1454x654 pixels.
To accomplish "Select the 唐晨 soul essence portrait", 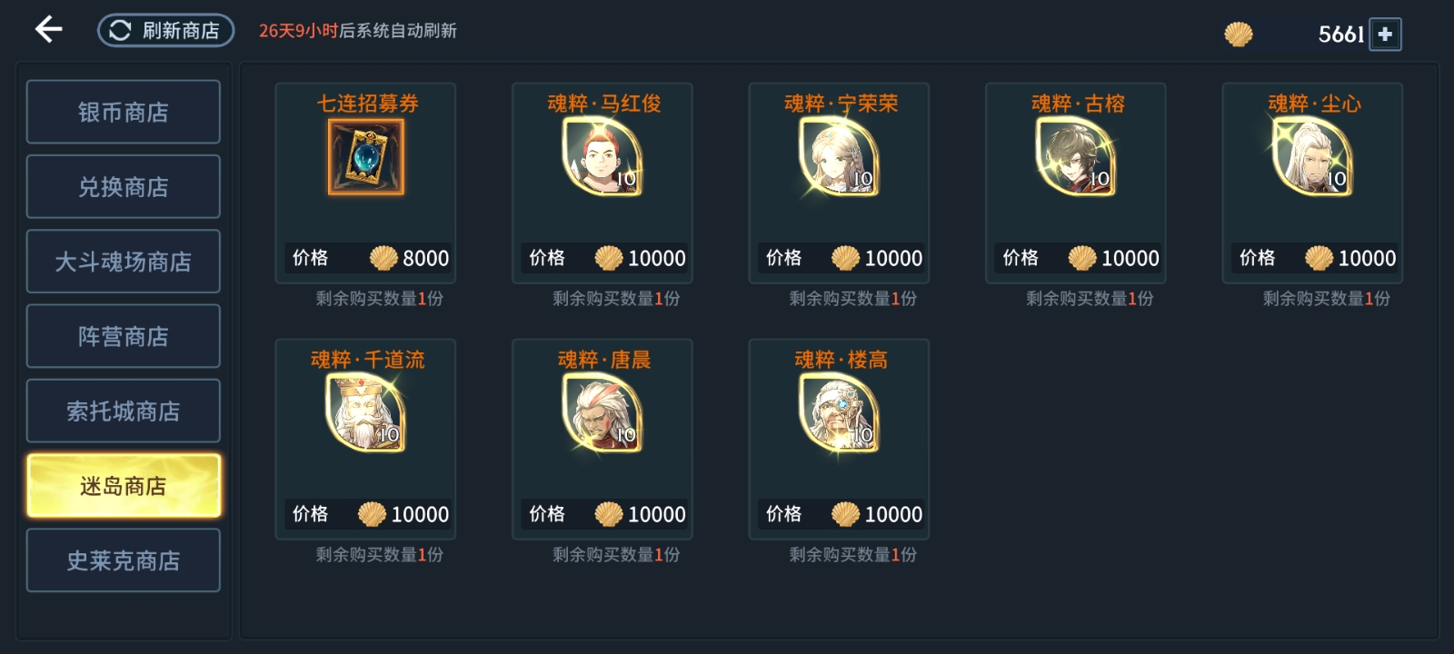I will click(x=603, y=413).
